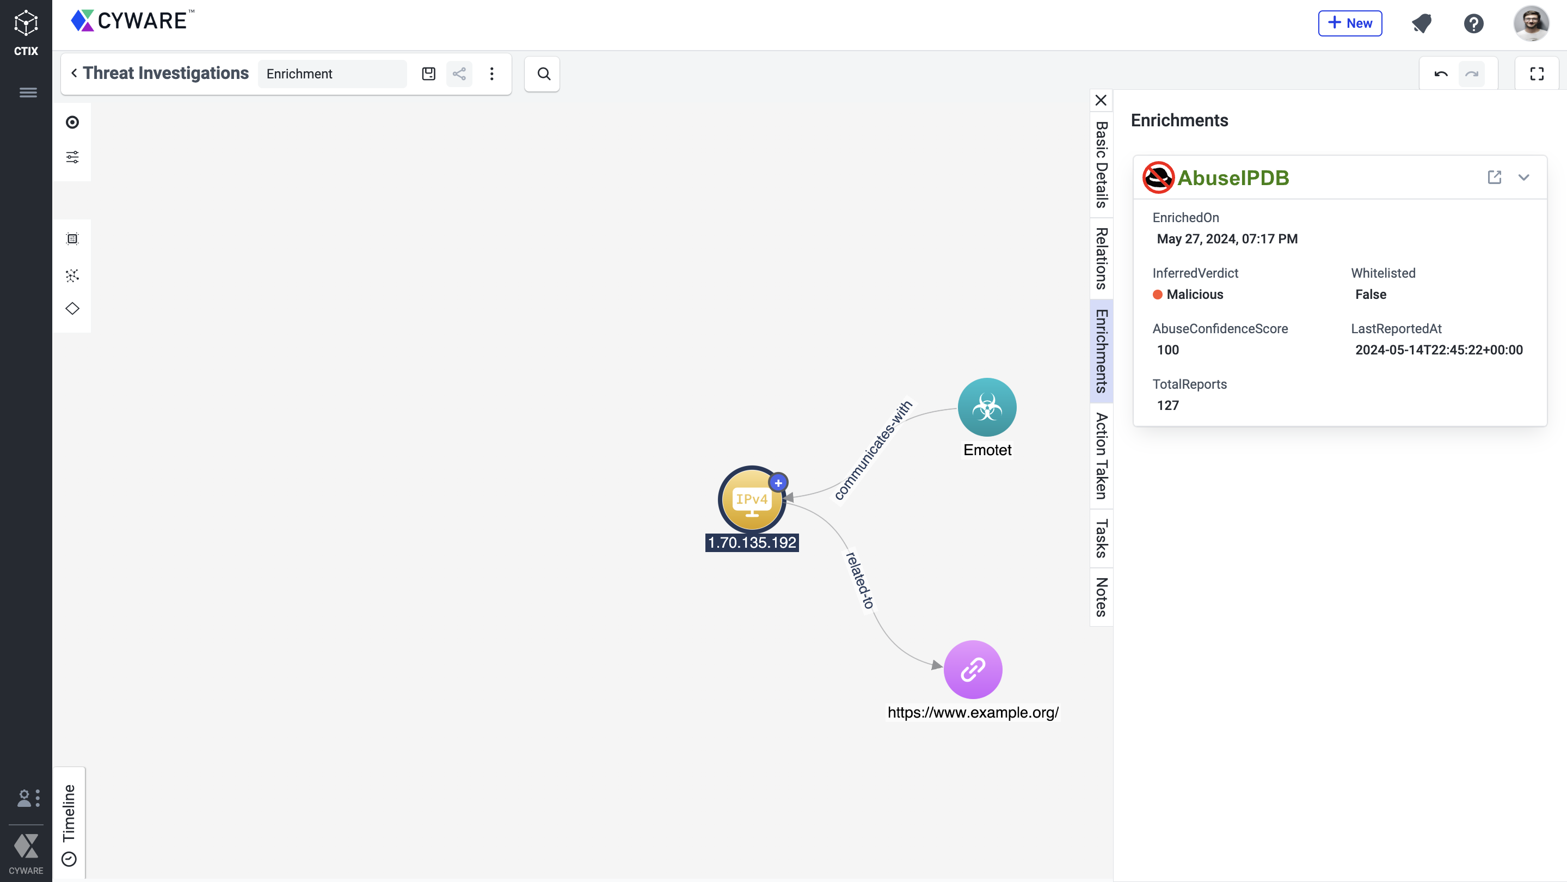The width and height of the screenshot is (1567, 882).
Task: Click the undo arrow icon
Action: pos(1441,73)
